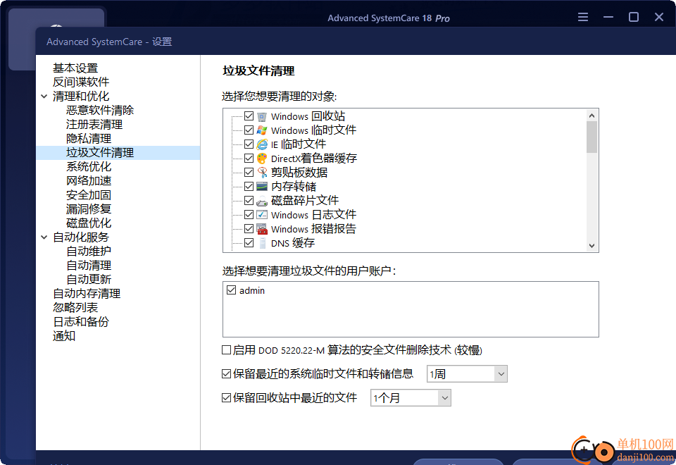The height and width of the screenshot is (465, 676).
Task: Click the DNS 缓存 icon
Action: (262, 243)
